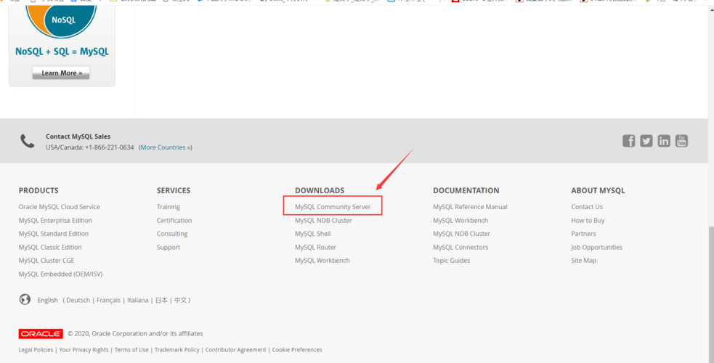Open MySQL Community Server download link
Image resolution: width=714 pixels, height=363 pixels.
(333, 207)
